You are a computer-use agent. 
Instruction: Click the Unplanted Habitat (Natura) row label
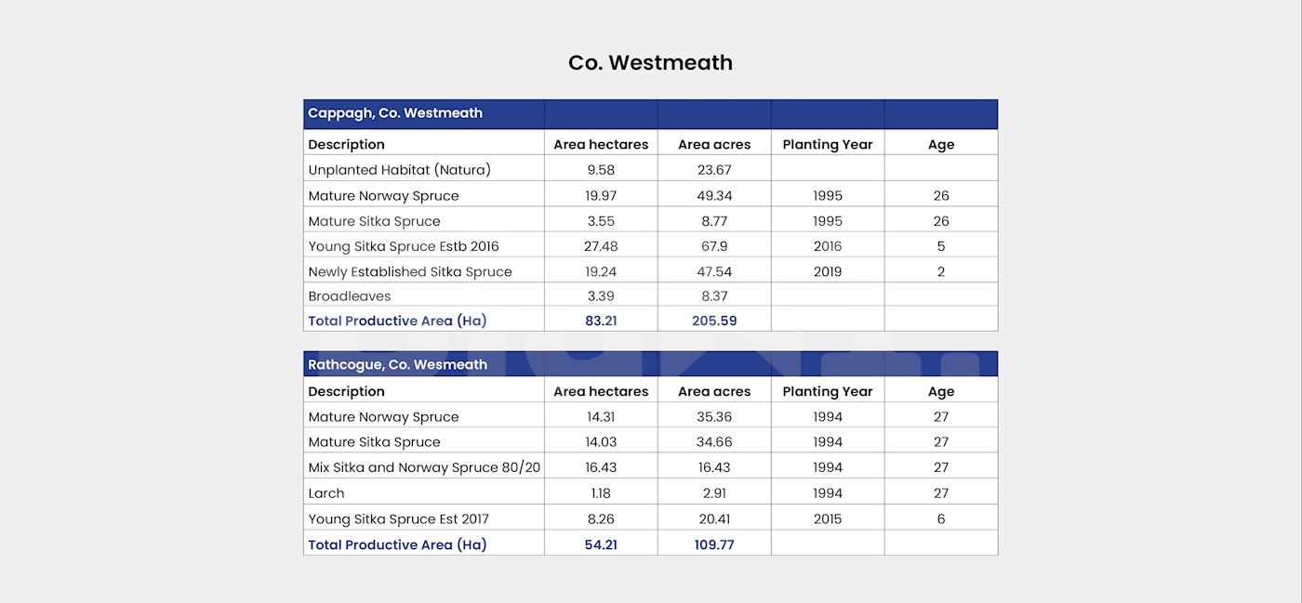point(399,170)
